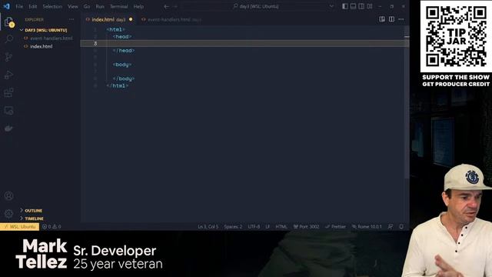Click Port: 3002 in the status bar
The height and width of the screenshot is (277, 492).
(306, 226)
